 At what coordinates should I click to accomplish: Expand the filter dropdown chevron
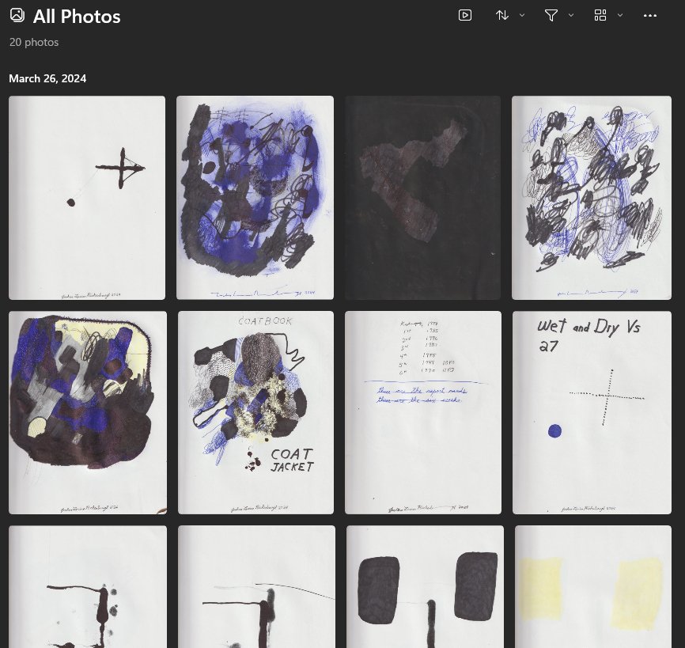(x=570, y=15)
